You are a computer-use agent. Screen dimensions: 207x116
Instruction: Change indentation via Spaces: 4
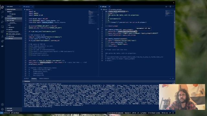(127, 113)
